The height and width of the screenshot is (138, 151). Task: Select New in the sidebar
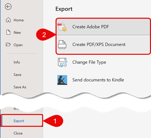[17, 33]
